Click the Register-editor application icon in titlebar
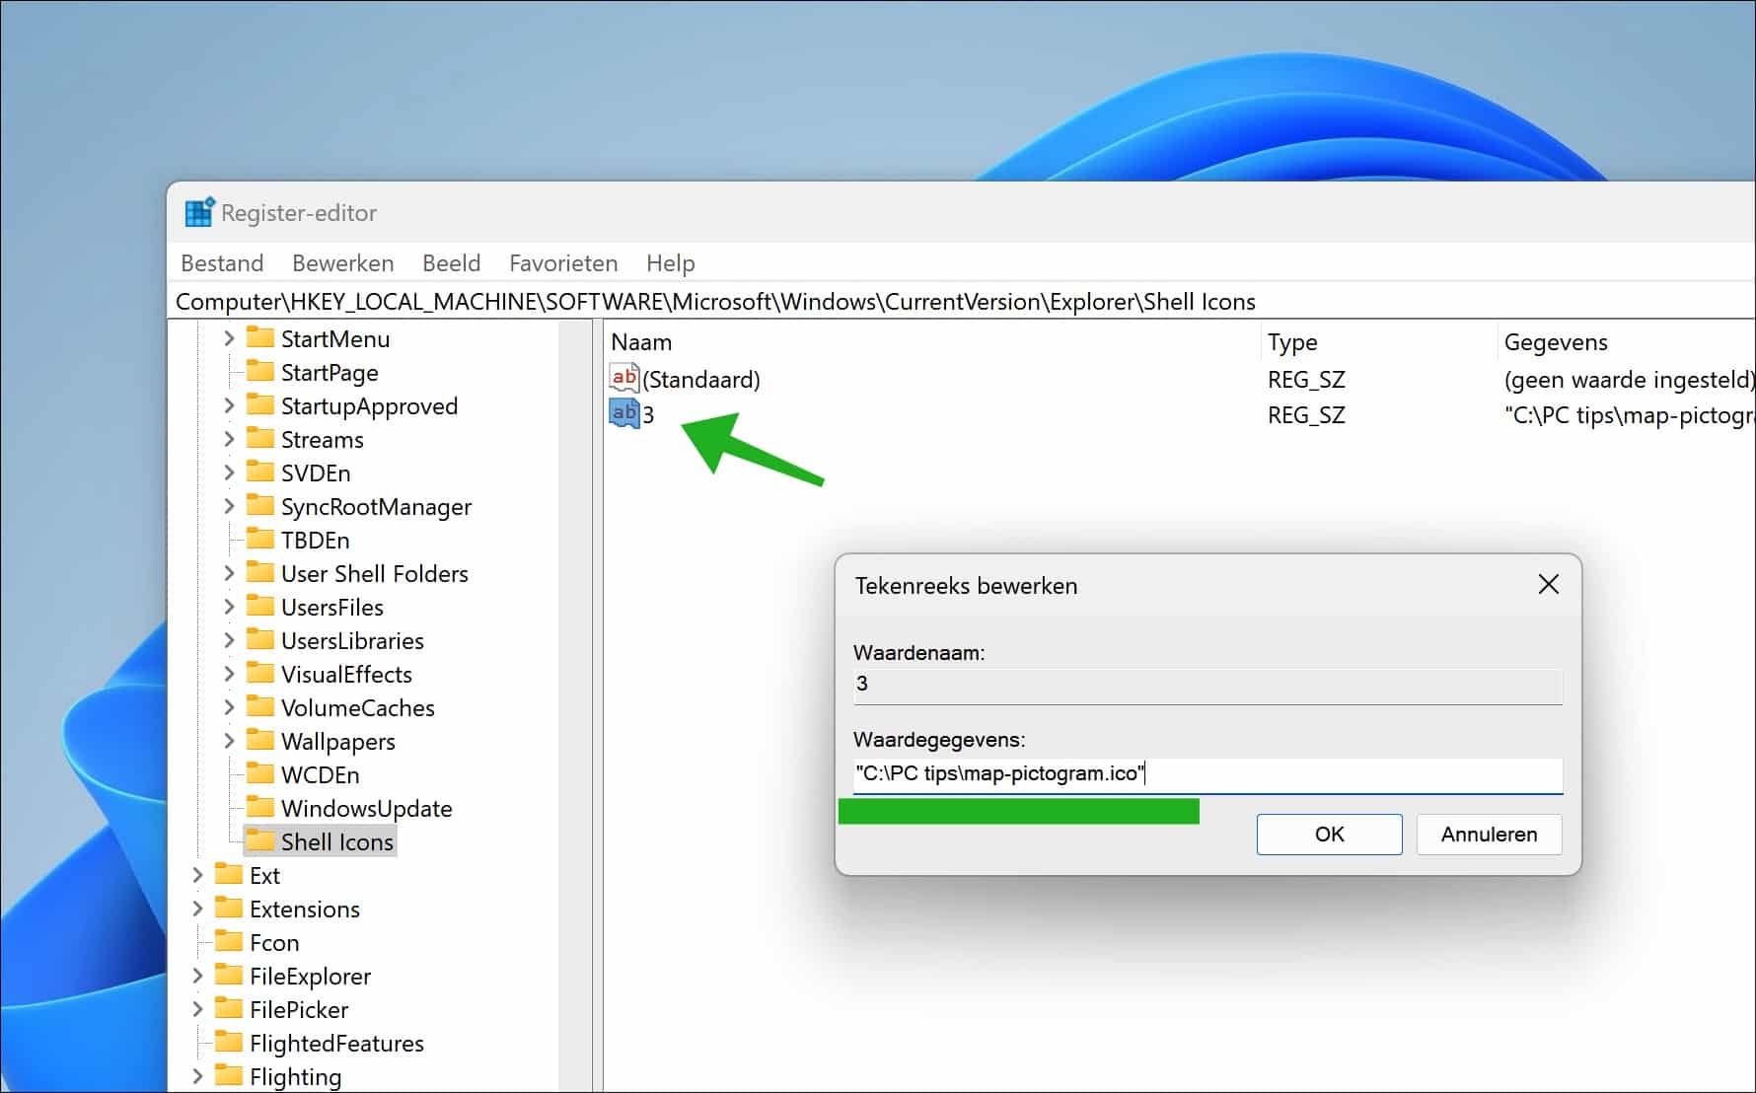 198,210
